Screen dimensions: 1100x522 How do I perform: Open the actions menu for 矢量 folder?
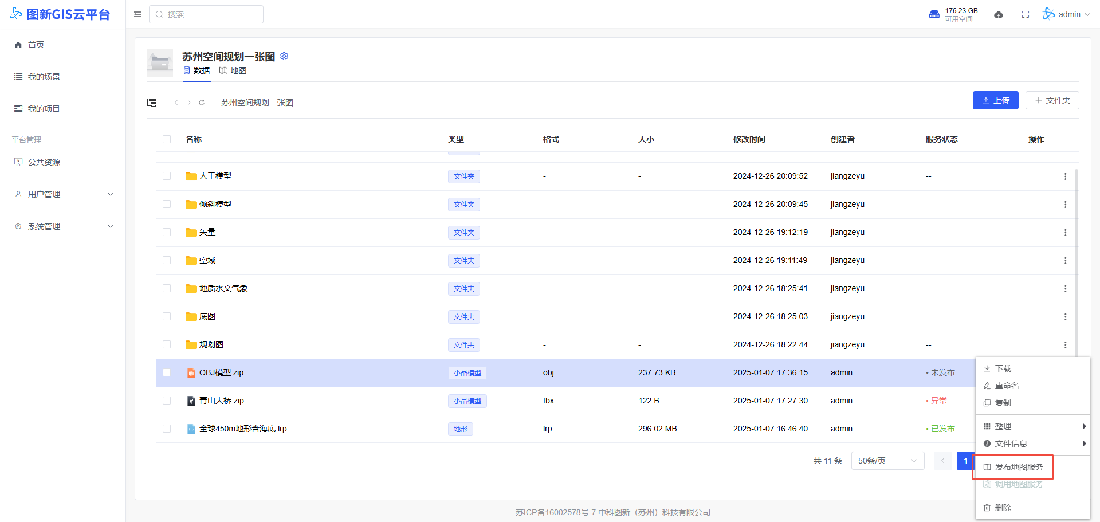point(1065,233)
